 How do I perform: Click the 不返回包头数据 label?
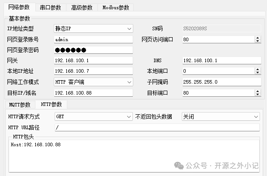(153, 116)
